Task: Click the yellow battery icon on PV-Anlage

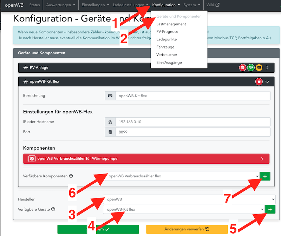Action: [259, 67]
